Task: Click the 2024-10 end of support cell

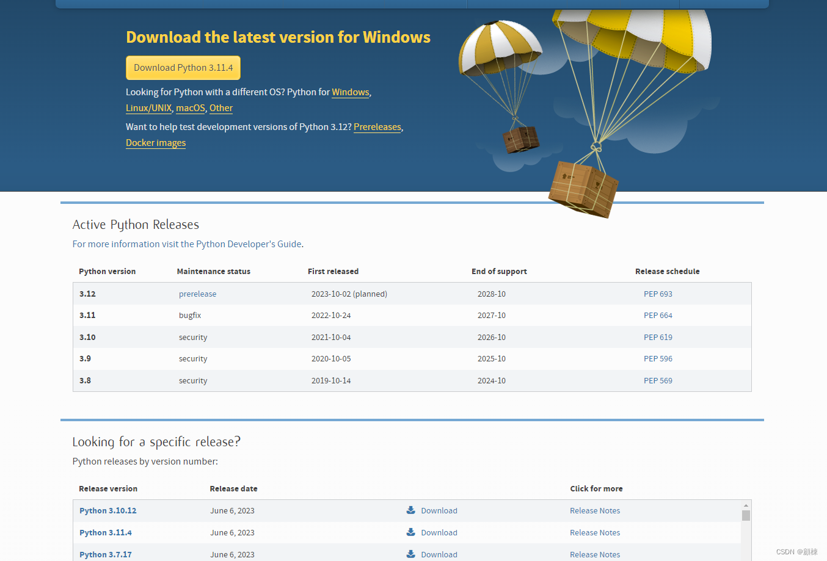Action: [x=492, y=380]
